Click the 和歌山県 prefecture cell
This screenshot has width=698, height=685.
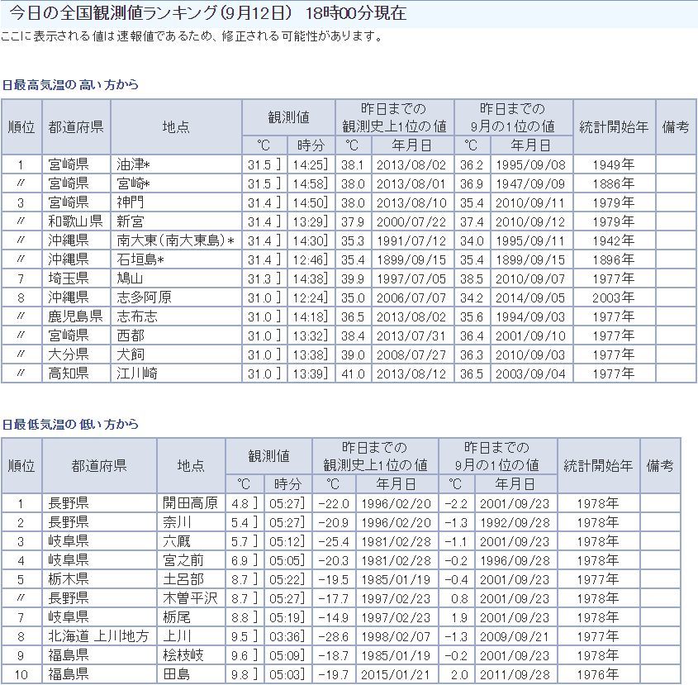point(74,221)
